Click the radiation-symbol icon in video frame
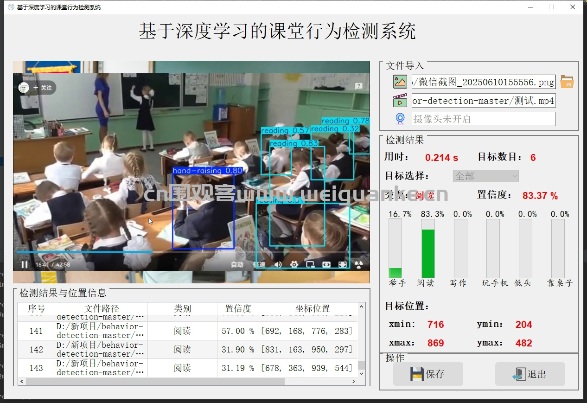The height and width of the screenshot is (403, 587). coord(358,265)
